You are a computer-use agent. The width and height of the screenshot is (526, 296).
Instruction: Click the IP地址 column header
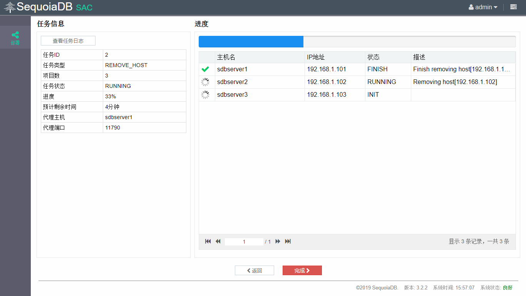click(x=335, y=57)
